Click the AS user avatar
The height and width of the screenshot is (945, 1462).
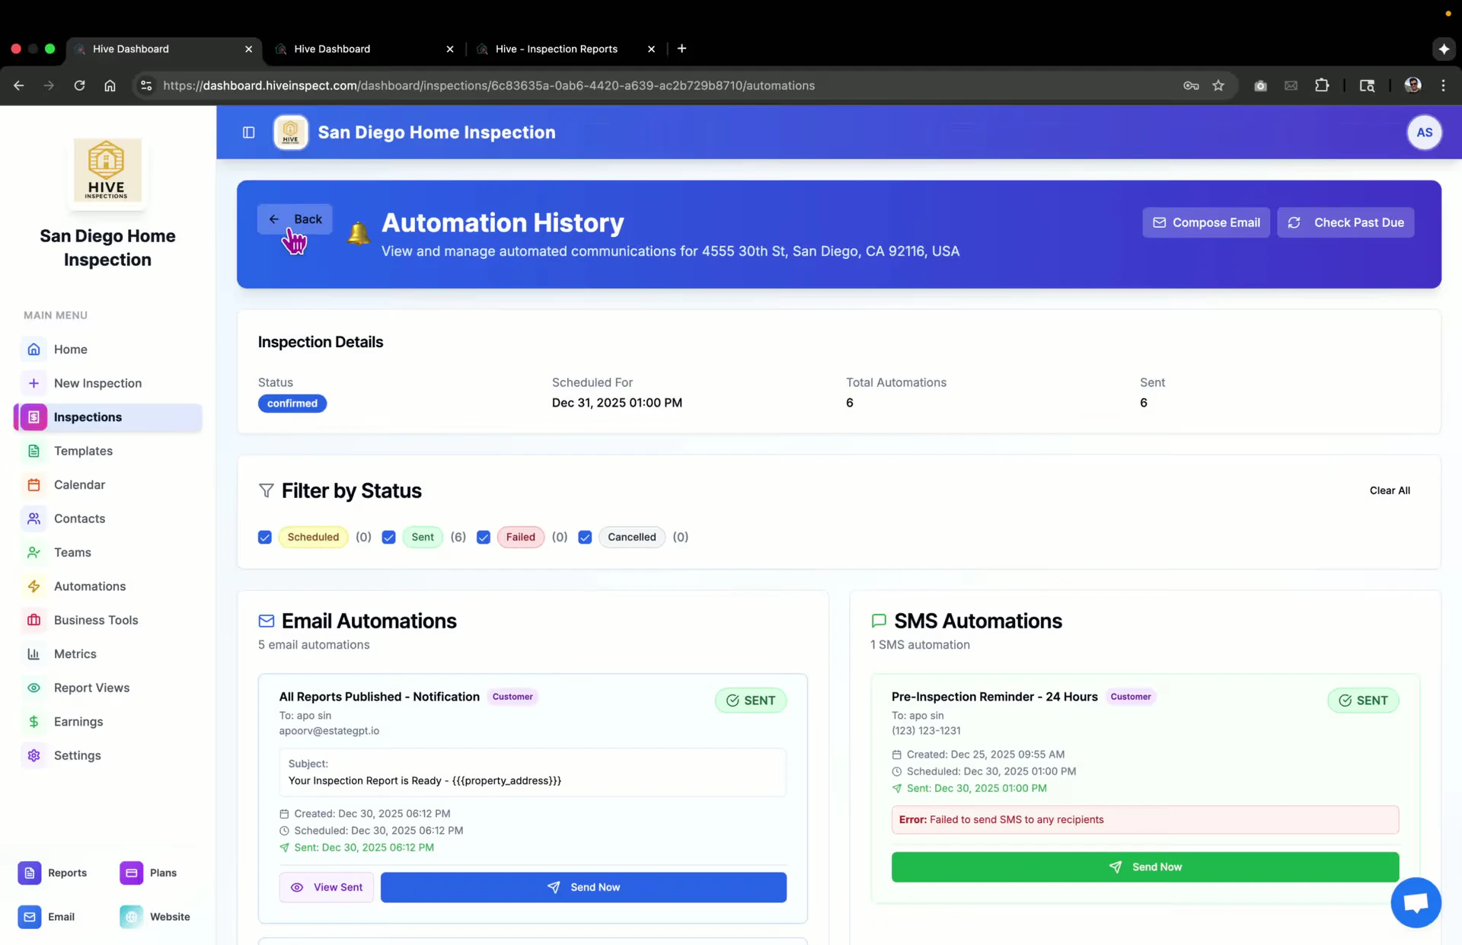[x=1423, y=132]
